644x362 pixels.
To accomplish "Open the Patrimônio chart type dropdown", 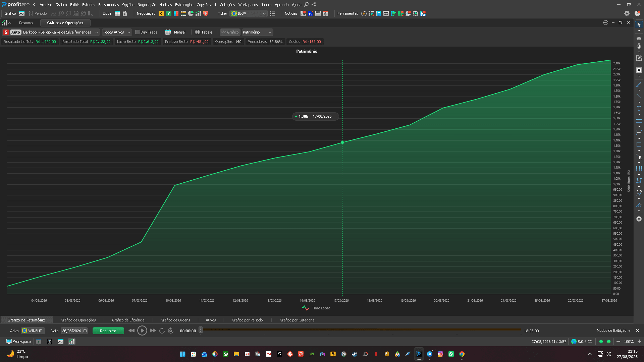I will pos(257,32).
